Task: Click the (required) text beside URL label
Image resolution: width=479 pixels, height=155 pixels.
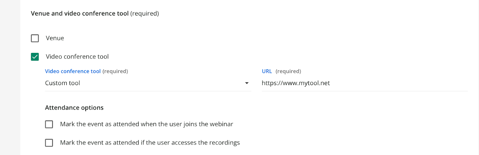Action: coord(288,71)
